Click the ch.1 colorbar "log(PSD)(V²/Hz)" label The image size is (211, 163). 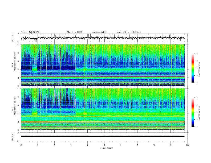200,70
